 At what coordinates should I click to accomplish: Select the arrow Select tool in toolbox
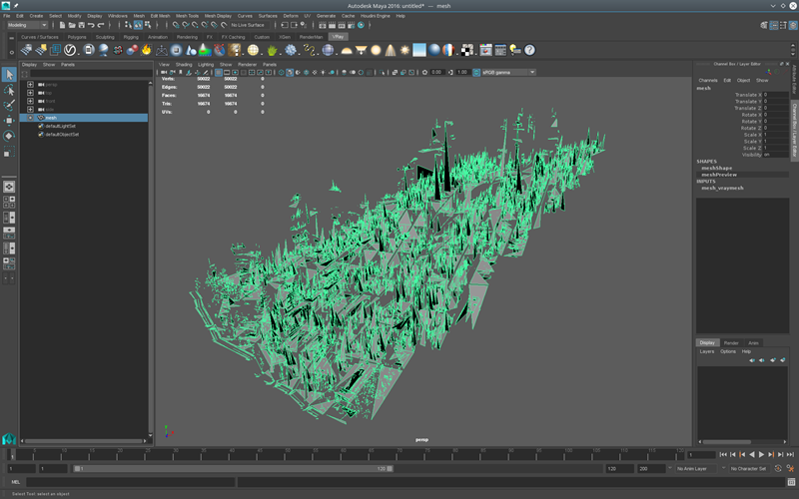(x=9, y=75)
